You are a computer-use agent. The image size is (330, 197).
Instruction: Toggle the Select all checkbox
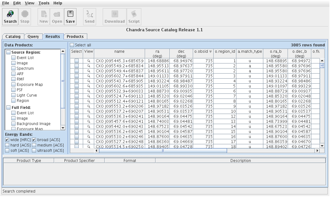[x=72, y=45]
